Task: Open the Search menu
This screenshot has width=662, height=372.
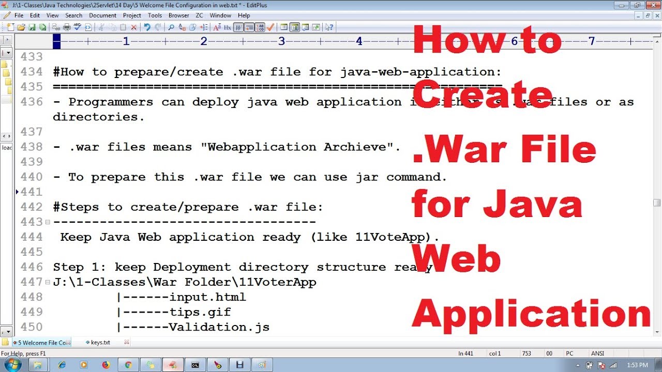Action: (74, 16)
